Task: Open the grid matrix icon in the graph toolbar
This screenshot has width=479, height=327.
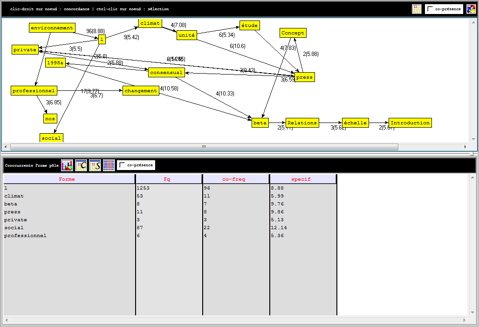Action: pyautogui.click(x=417, y=9)
